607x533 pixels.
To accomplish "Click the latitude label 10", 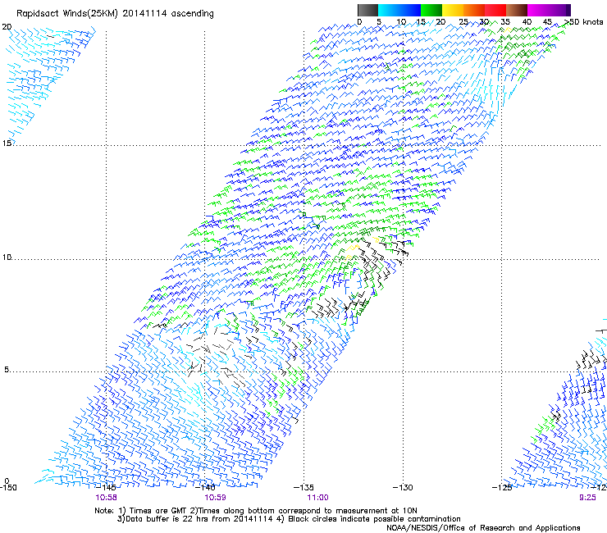I will (x=7, y=257).
